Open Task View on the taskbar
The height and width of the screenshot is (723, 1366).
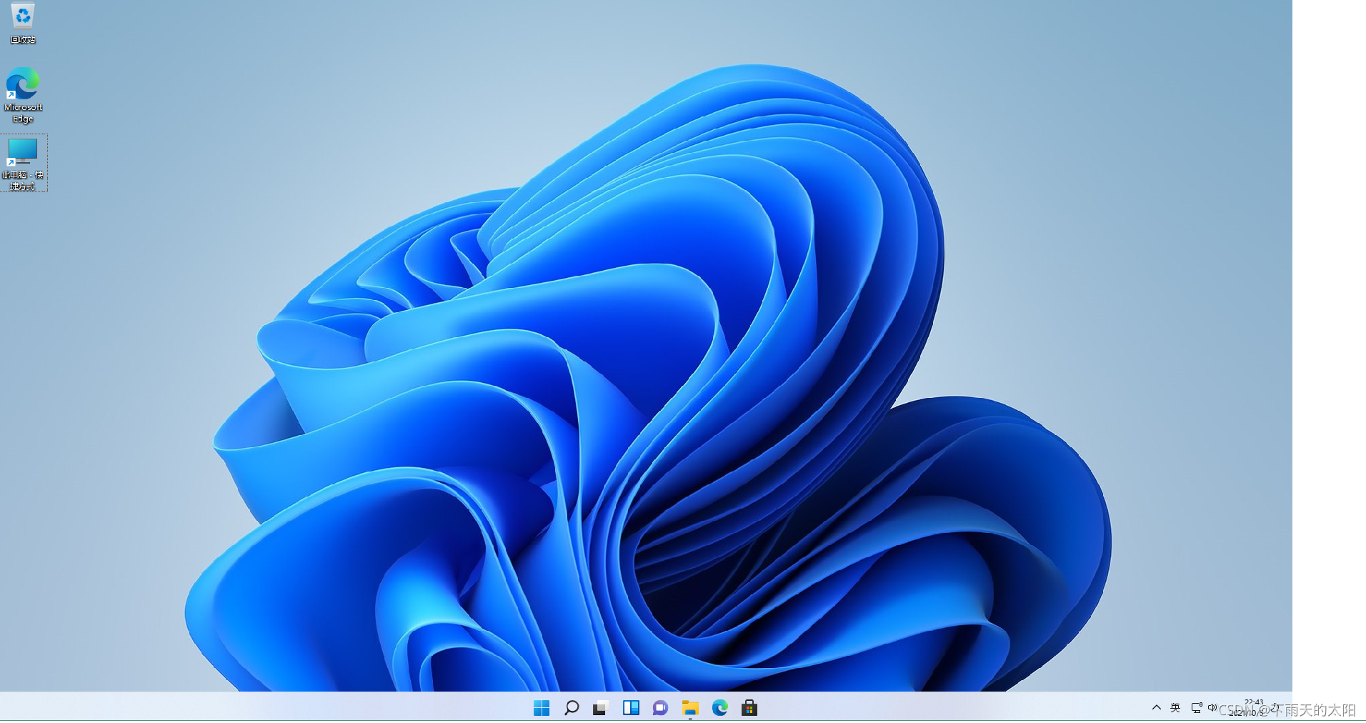tap(600, 708)
